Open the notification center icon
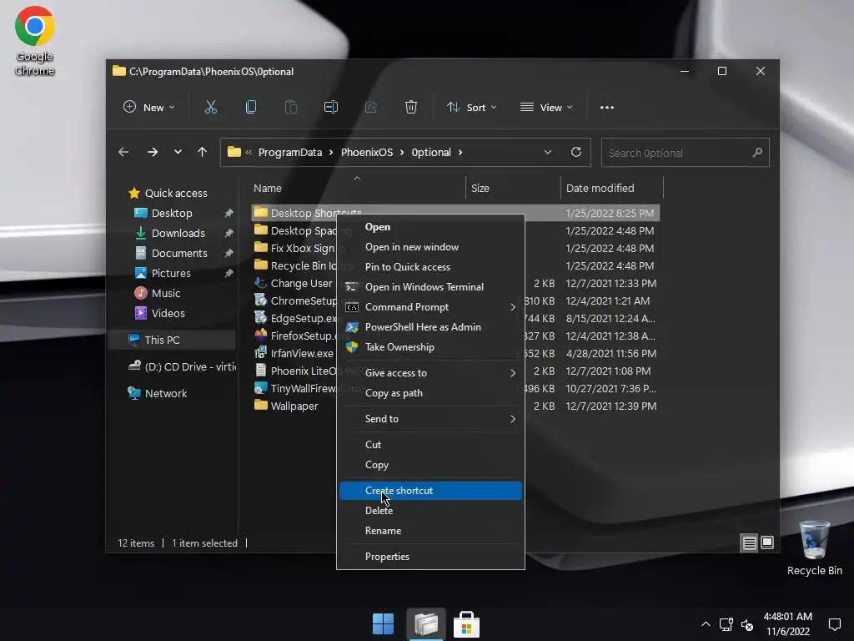Viewport: 854px width, 641px height. pos(834,624)
